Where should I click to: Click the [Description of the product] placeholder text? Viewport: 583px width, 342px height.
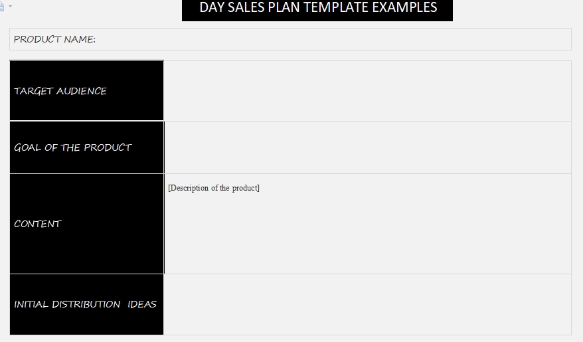214,188
